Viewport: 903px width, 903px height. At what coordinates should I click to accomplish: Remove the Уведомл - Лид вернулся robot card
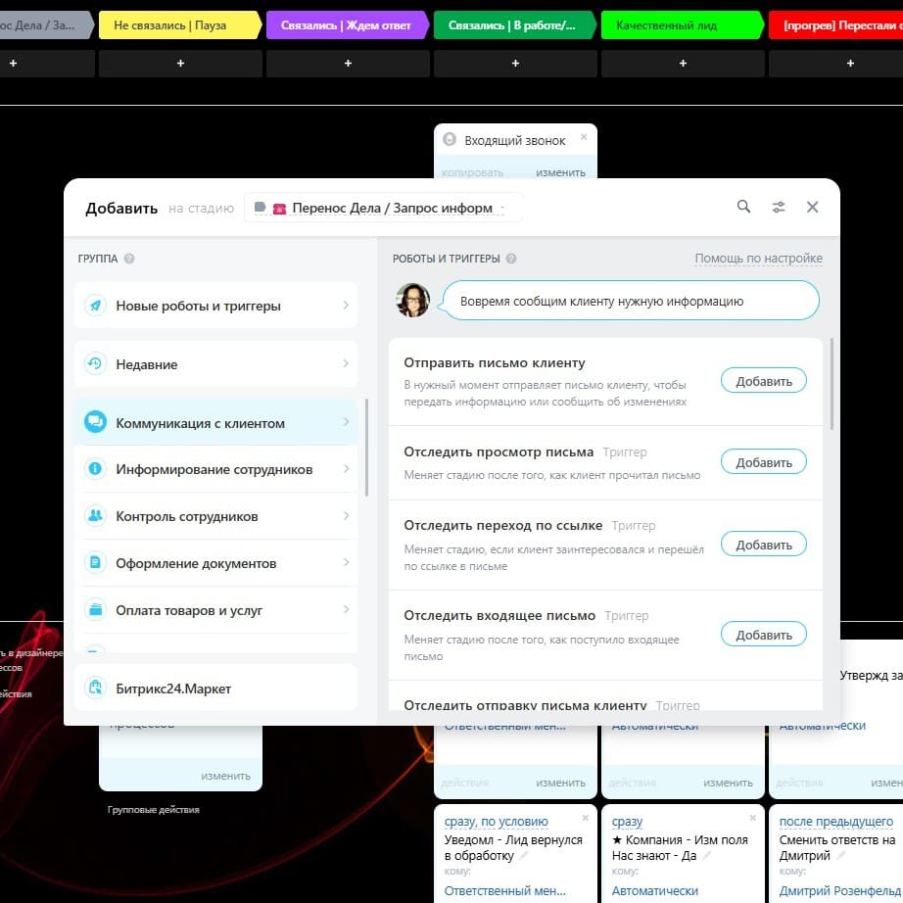[x=585, y=818]
